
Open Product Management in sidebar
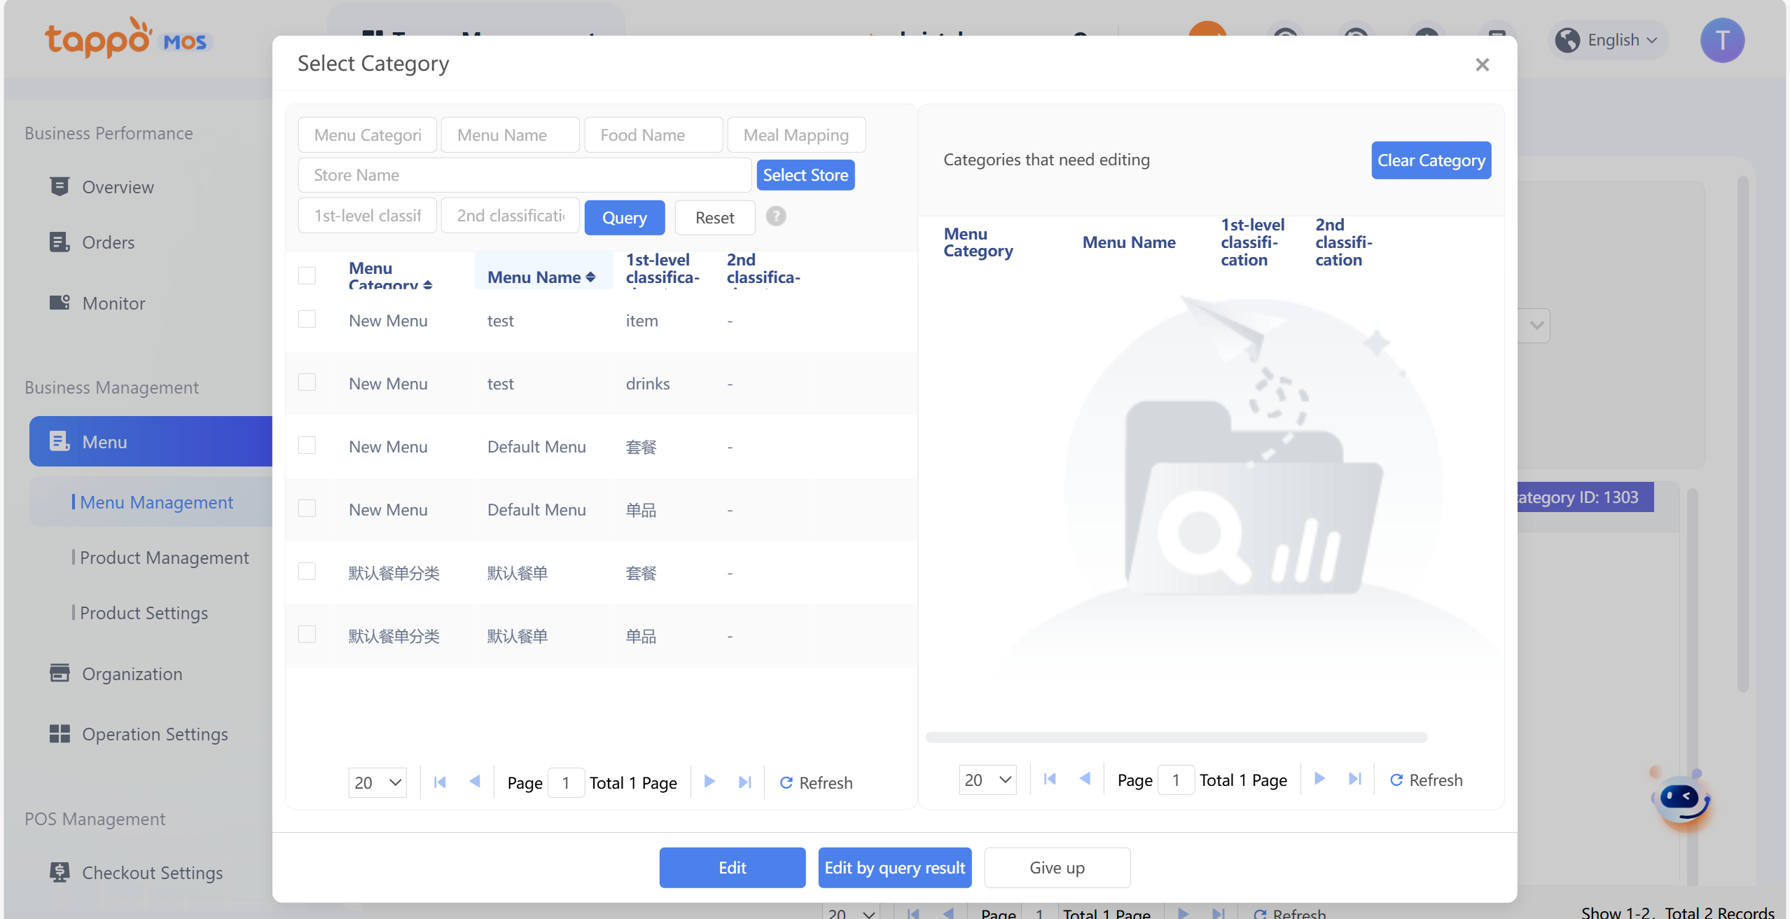click(164, 558)
